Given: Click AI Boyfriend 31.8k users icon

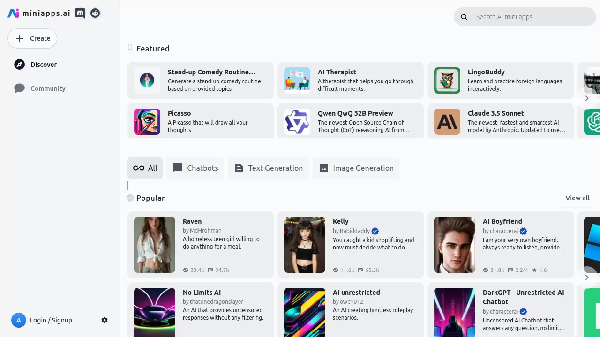Looking at the screenshot, I should (486, 270).
